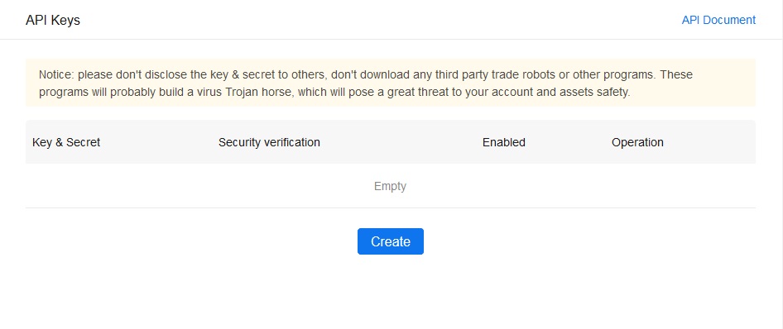Click the word "virus" in the notice
Screen dimensions: 783x329
click(x=209, y=93)
